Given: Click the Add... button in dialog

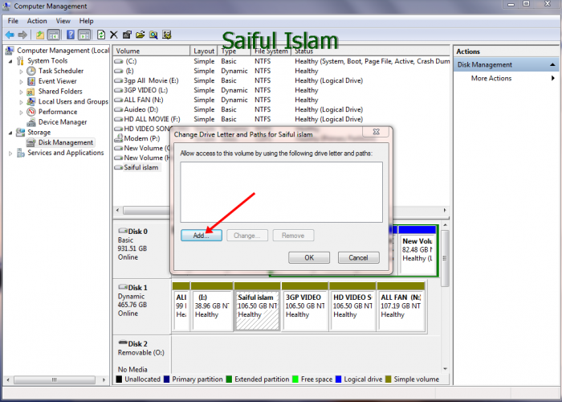Looking at the screenshot, I should coord(201,236).
